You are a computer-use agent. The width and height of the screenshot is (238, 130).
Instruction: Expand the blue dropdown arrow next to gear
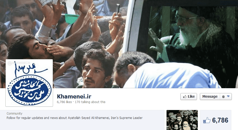[228, 96]
